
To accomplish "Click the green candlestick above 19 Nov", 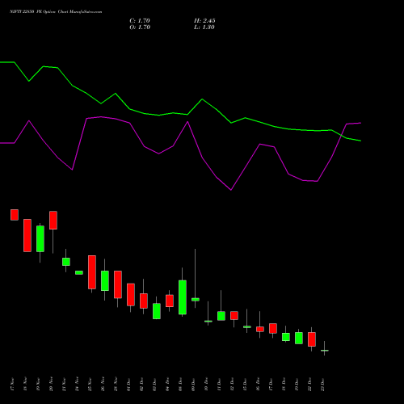I will [40, 239].
